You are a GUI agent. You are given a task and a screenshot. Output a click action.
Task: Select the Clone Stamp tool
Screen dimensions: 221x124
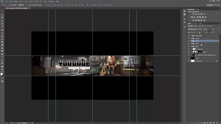point(2,36)
